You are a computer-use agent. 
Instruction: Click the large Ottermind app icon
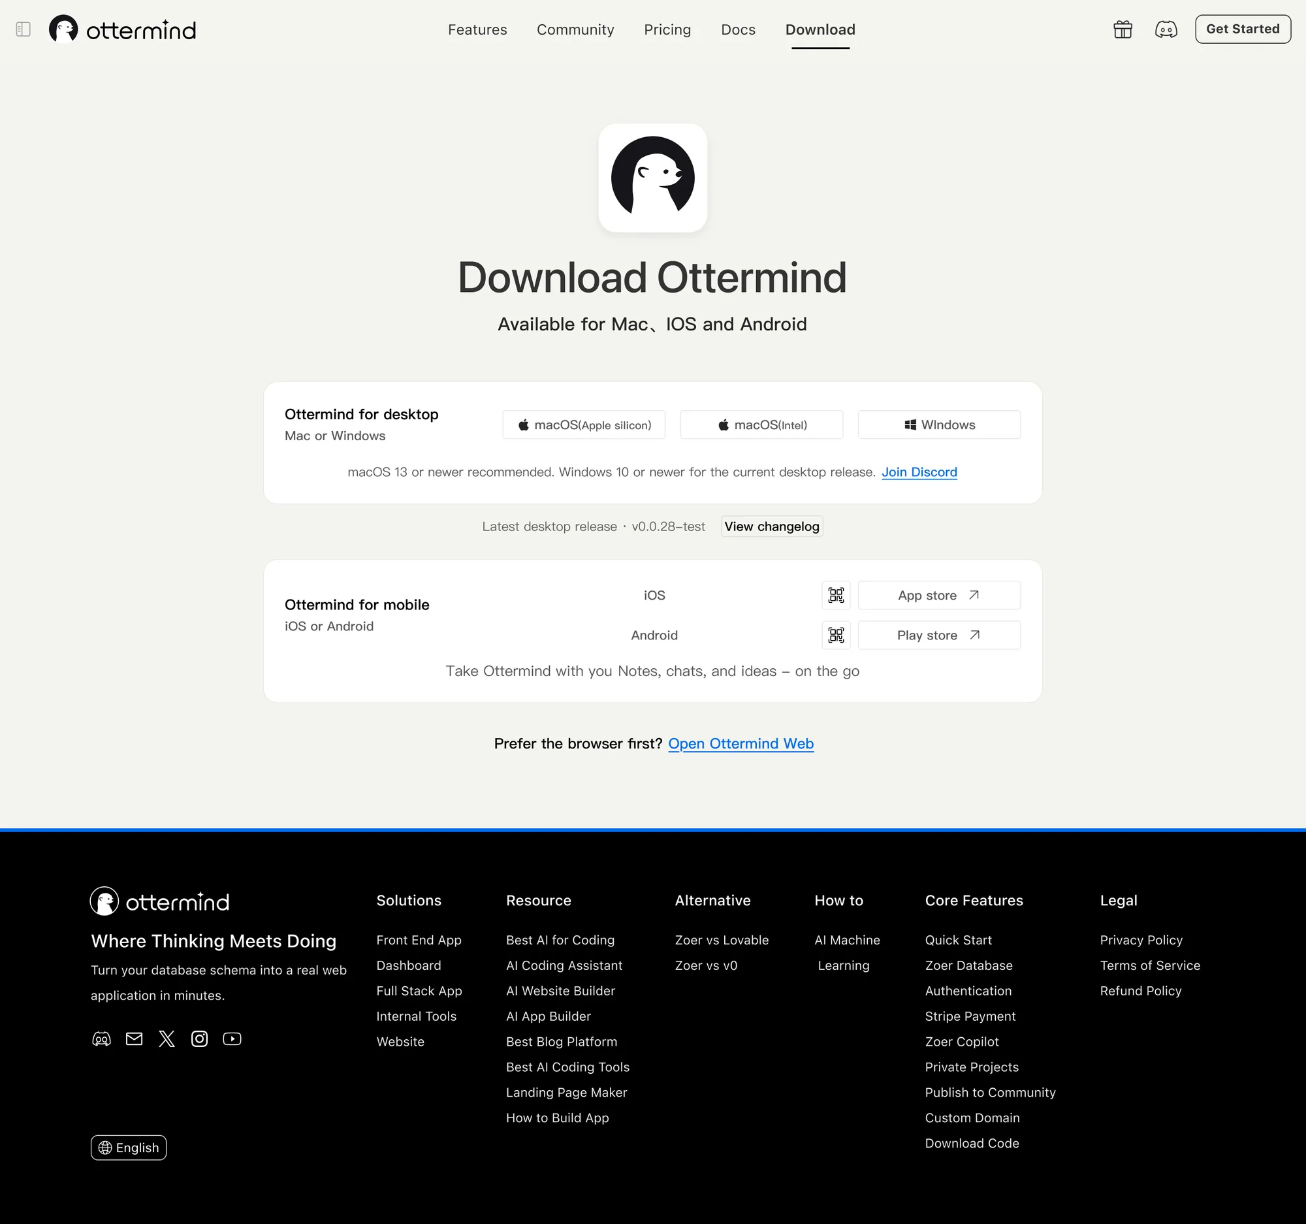click(652, 178)
